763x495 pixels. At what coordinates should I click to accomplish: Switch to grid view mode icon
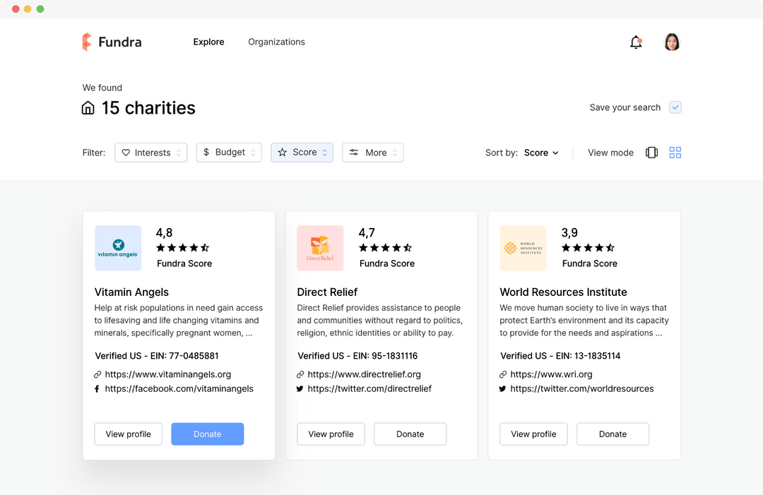[675, 153]
